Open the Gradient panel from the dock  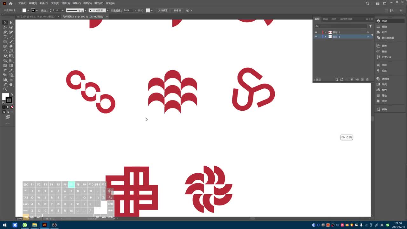coord(382,84)
